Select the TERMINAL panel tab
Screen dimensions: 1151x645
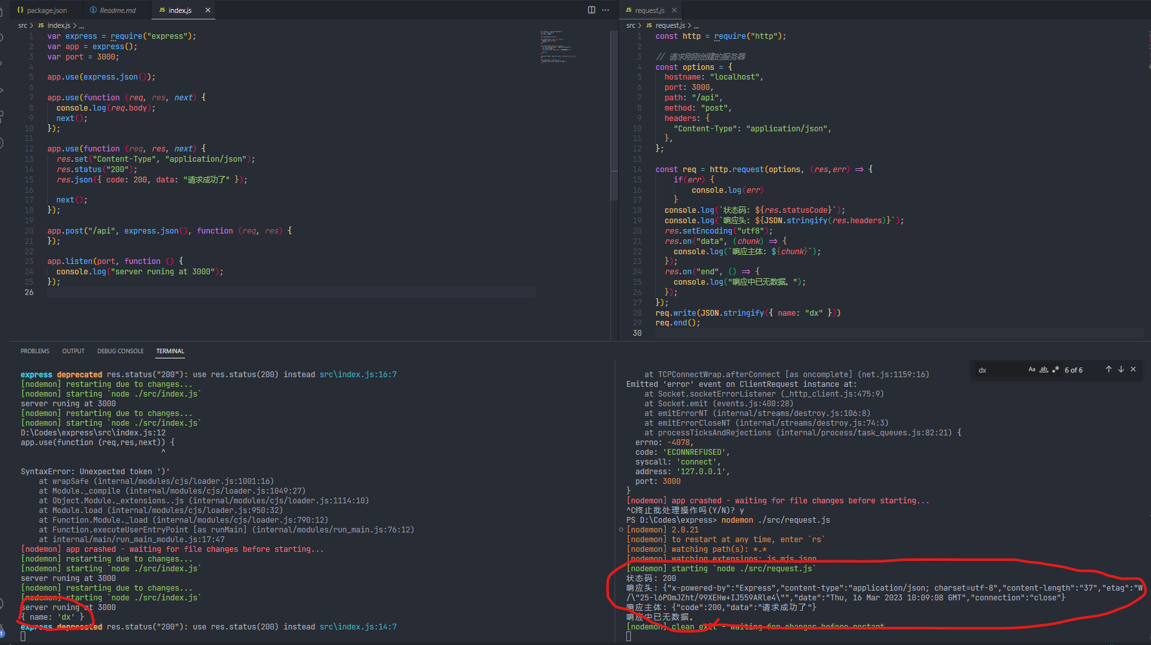coord(170,351)
